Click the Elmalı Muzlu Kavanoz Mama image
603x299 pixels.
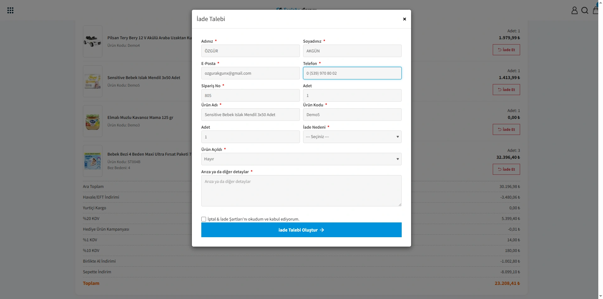tap(93, 121)
